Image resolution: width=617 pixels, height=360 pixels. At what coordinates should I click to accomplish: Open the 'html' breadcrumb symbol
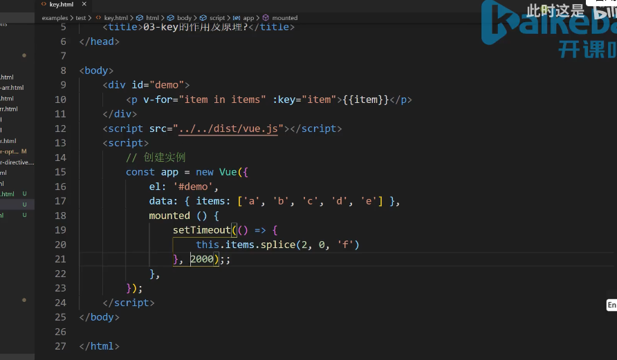(x=152, y=18)
